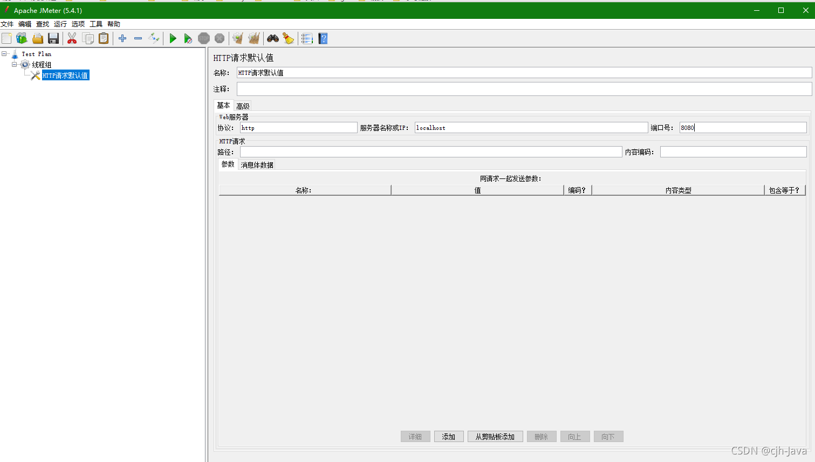Click the 值 column header

[477, 190]
